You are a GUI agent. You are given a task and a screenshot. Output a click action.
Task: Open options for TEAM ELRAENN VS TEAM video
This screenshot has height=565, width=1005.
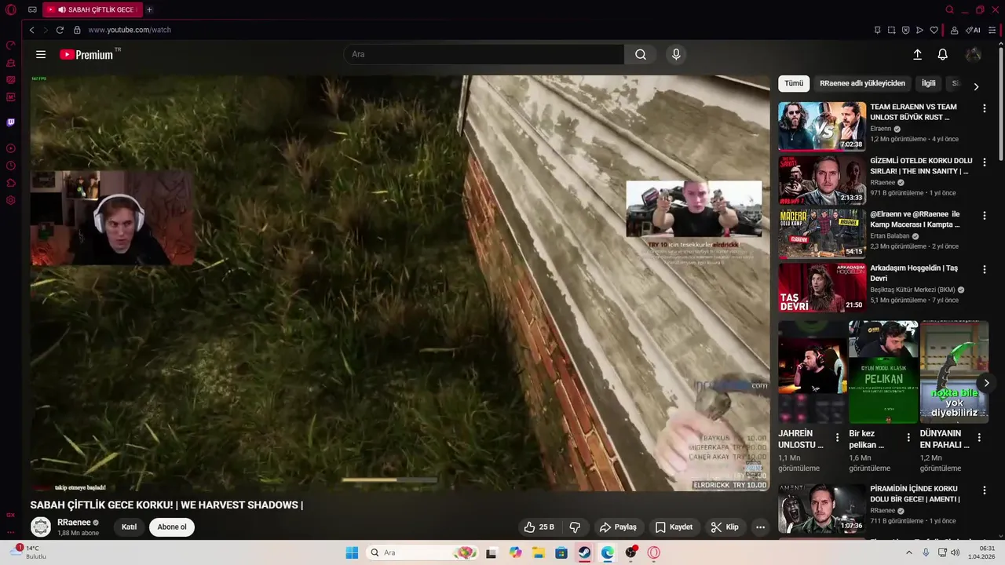coord(985,108)
